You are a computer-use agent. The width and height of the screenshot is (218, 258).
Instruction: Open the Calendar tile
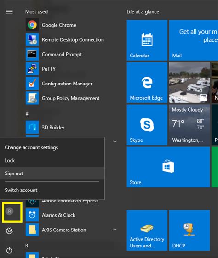(147, 40)
